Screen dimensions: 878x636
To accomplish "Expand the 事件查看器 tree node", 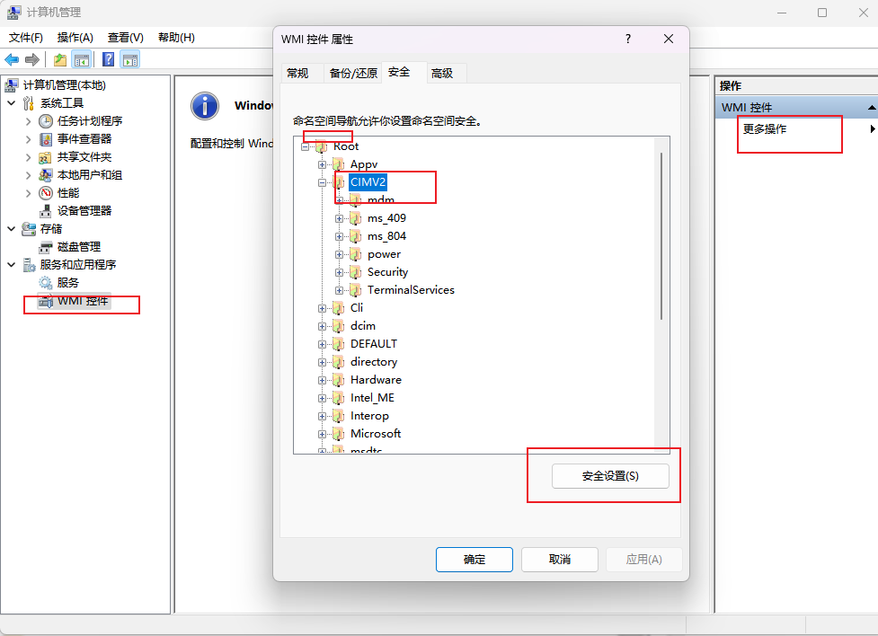I will [x=28, y=139].
